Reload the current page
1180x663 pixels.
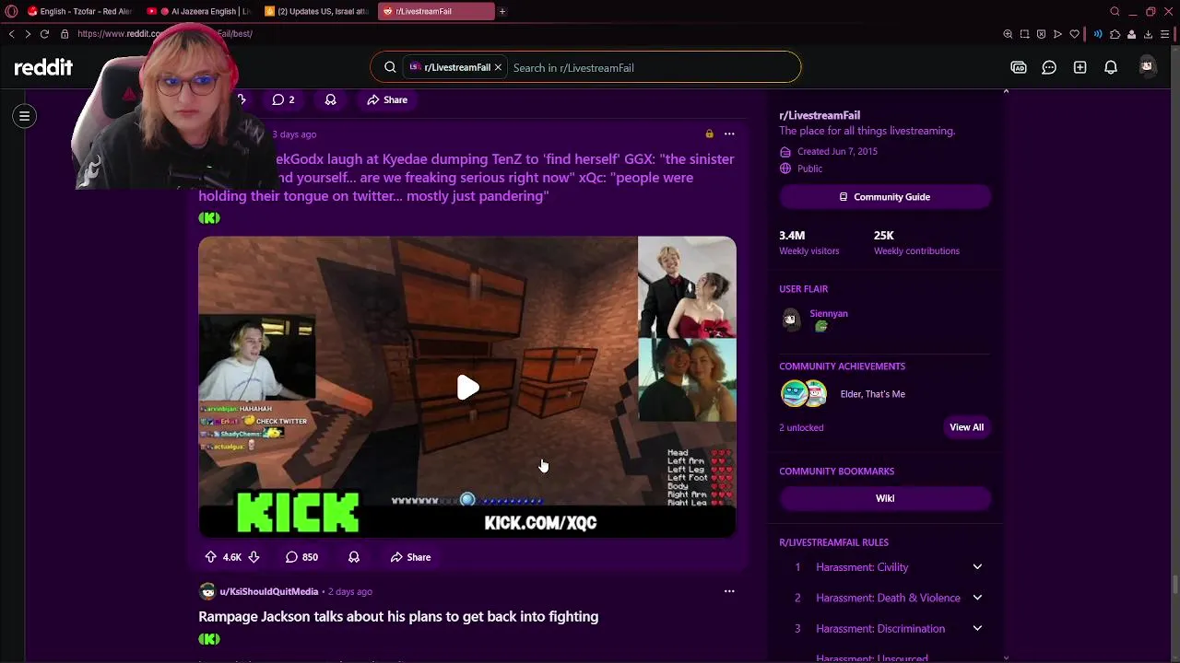point(44,34)
